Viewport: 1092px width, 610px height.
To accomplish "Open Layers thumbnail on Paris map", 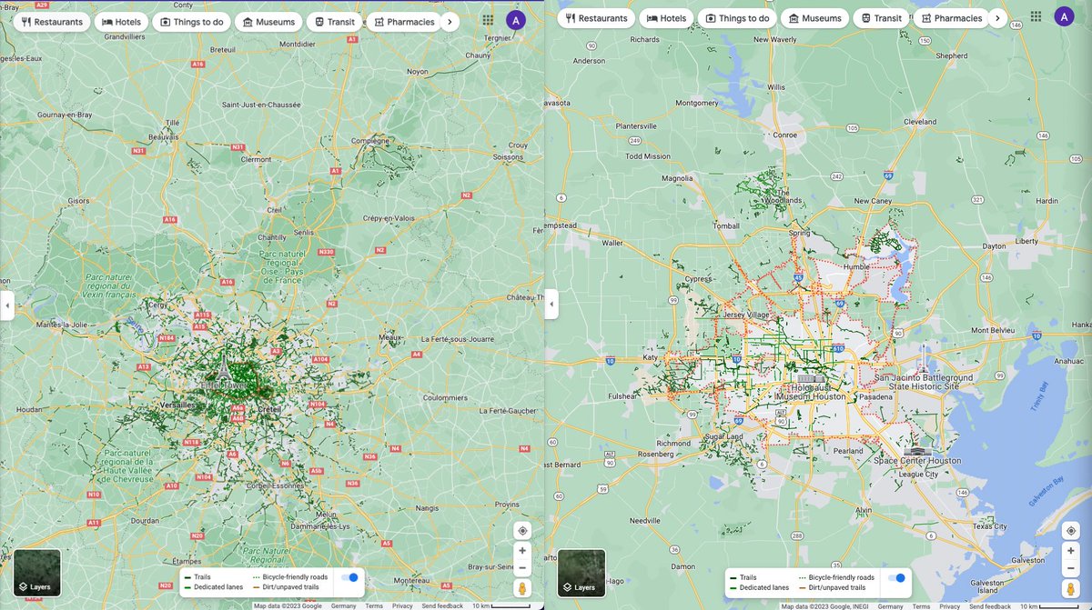I will click(37, 573).
